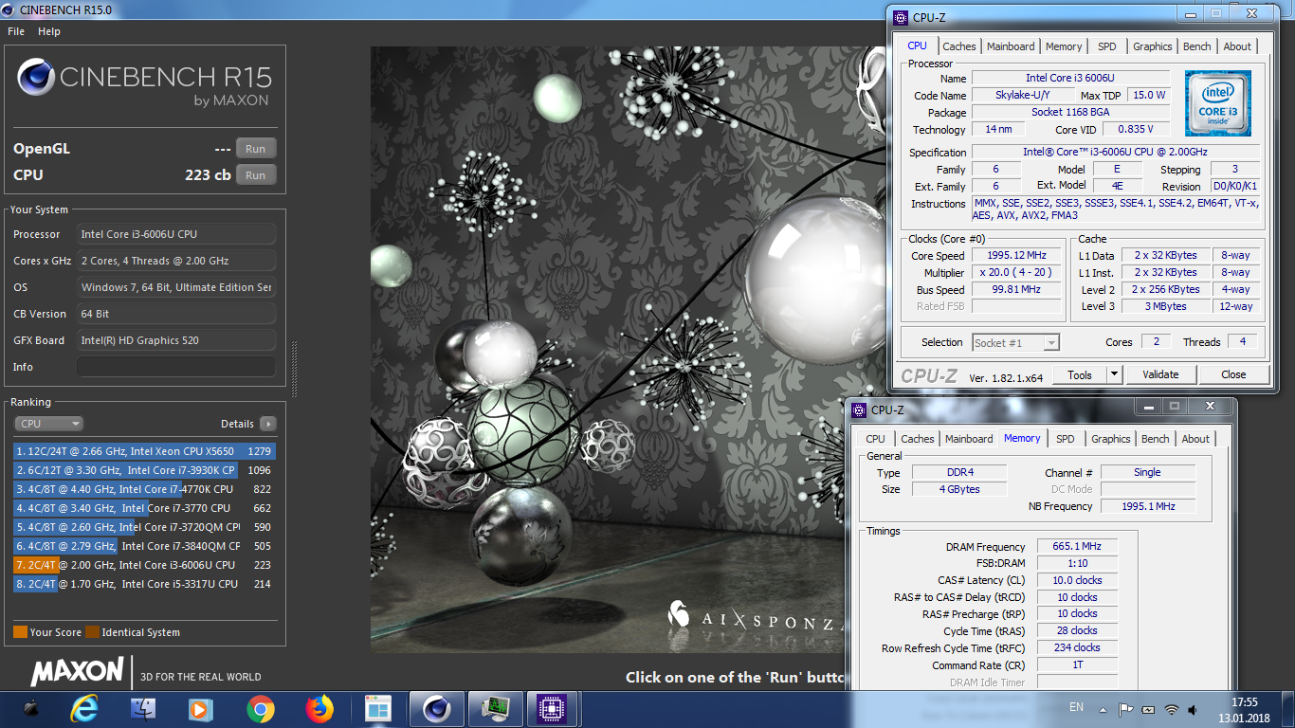Switch to Graphics tab in upper CPU-Z

pyautogui.click(x=1153, y=46)
